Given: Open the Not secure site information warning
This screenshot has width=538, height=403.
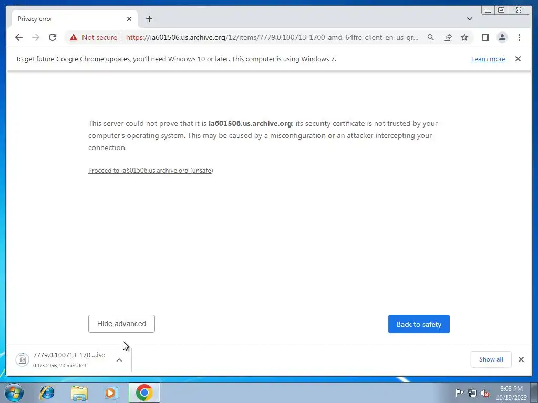Looking at the screenshot, I should click(x=93, y=37).
